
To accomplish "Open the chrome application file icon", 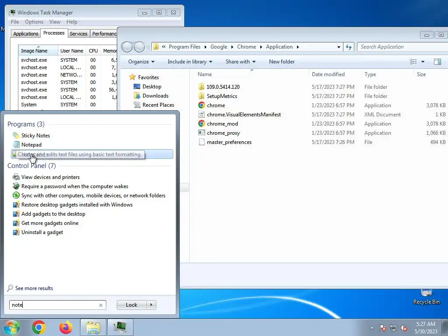I will [201, 105].
